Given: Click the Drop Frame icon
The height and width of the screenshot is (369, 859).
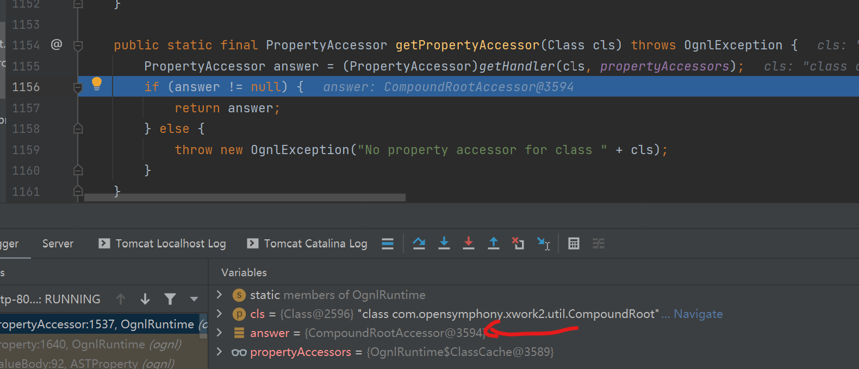Looking at the screenshot, I should point(518,244).
